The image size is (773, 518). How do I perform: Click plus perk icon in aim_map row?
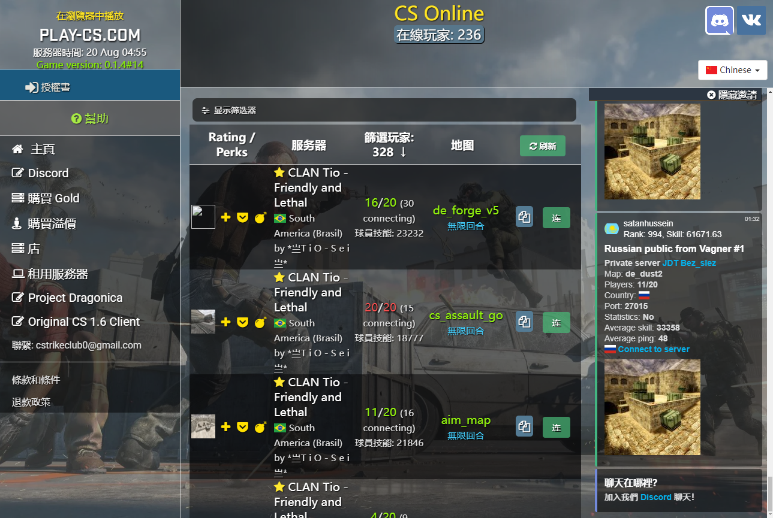pos(225,426)
